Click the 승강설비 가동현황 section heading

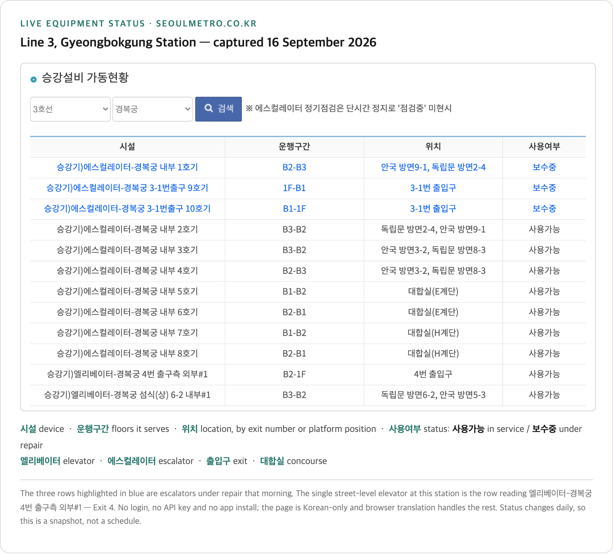(x=85, y=78)
